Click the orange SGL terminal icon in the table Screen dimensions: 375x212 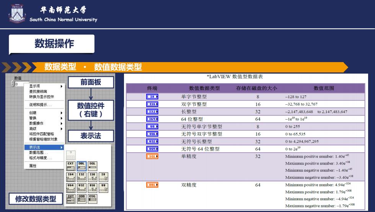point(152,156)
